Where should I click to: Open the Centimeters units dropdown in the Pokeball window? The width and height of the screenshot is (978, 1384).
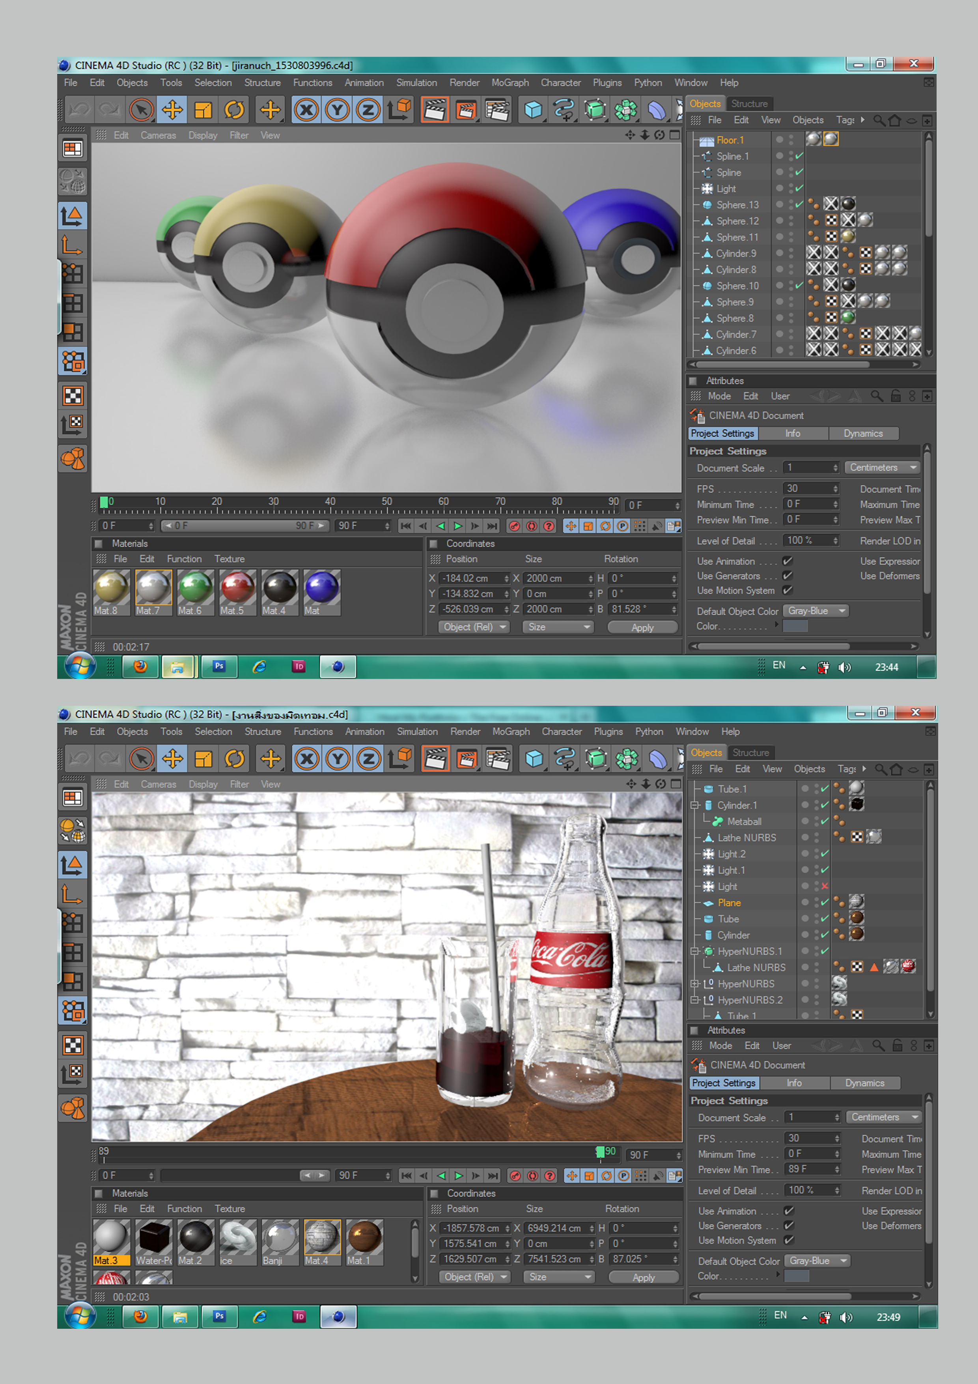click(883, 468)
